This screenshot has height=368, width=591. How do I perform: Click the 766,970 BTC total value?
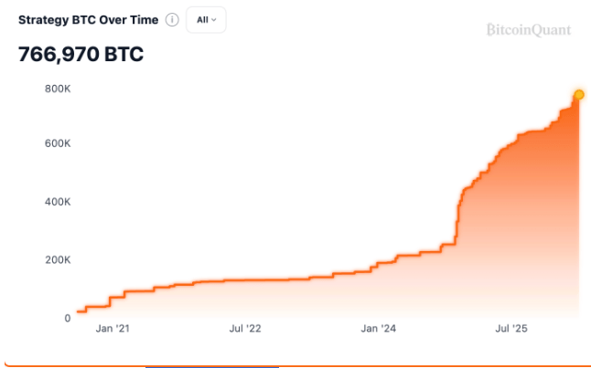[x=81, y=55]
